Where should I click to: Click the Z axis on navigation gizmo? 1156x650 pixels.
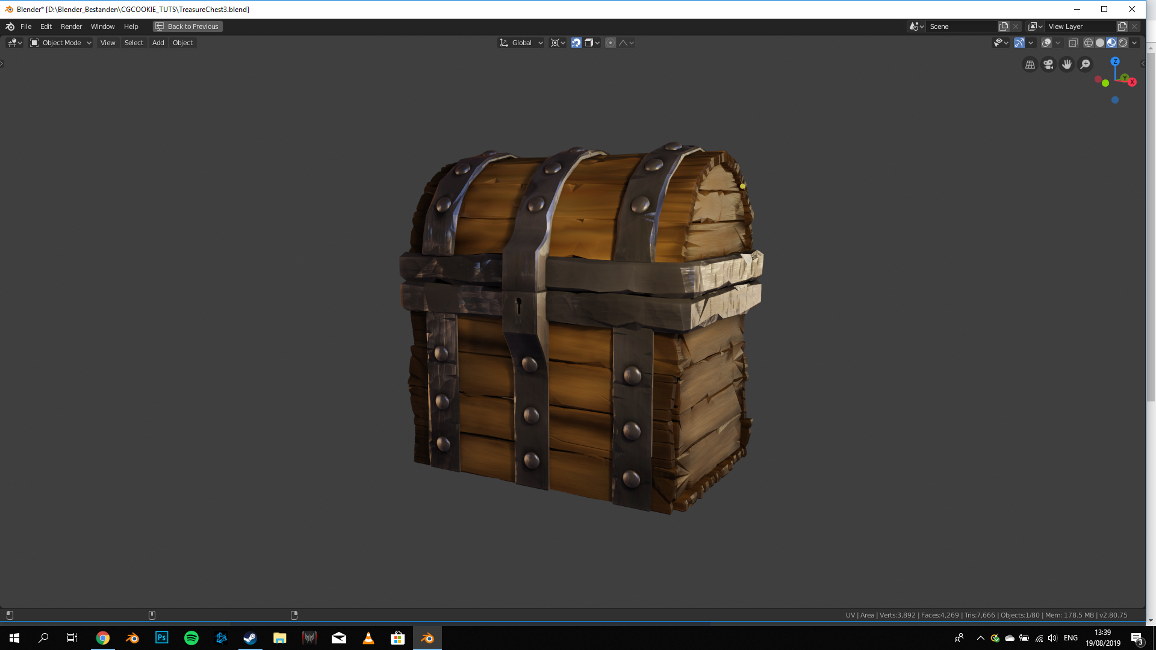1115,61
